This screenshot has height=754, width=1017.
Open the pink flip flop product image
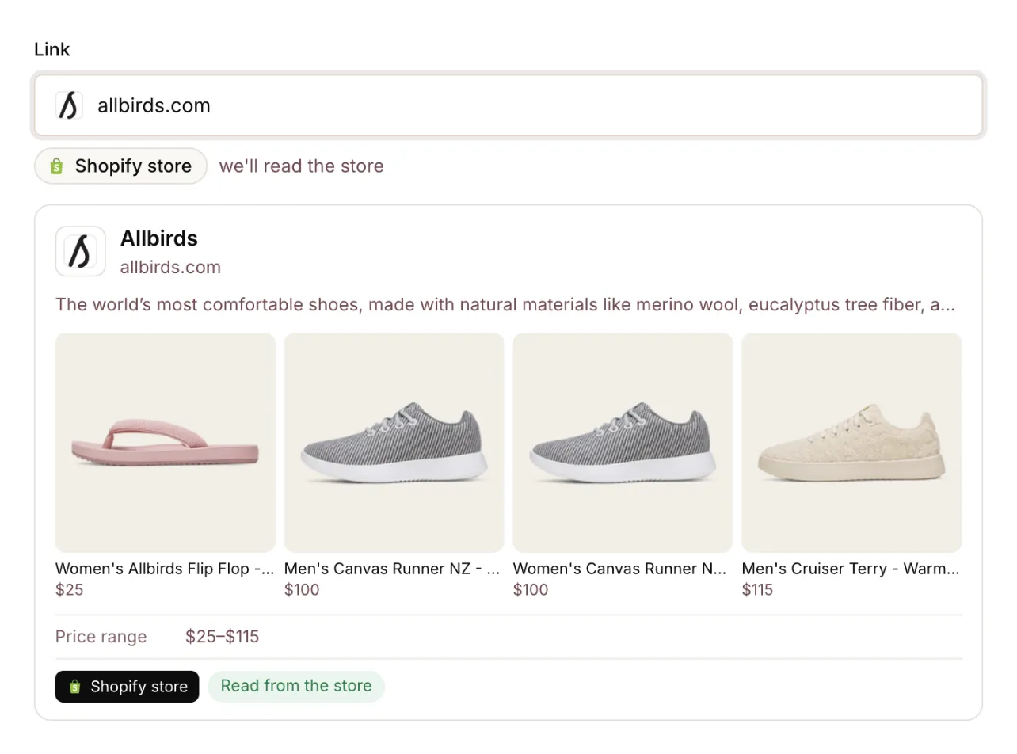(x=166, y=443)
